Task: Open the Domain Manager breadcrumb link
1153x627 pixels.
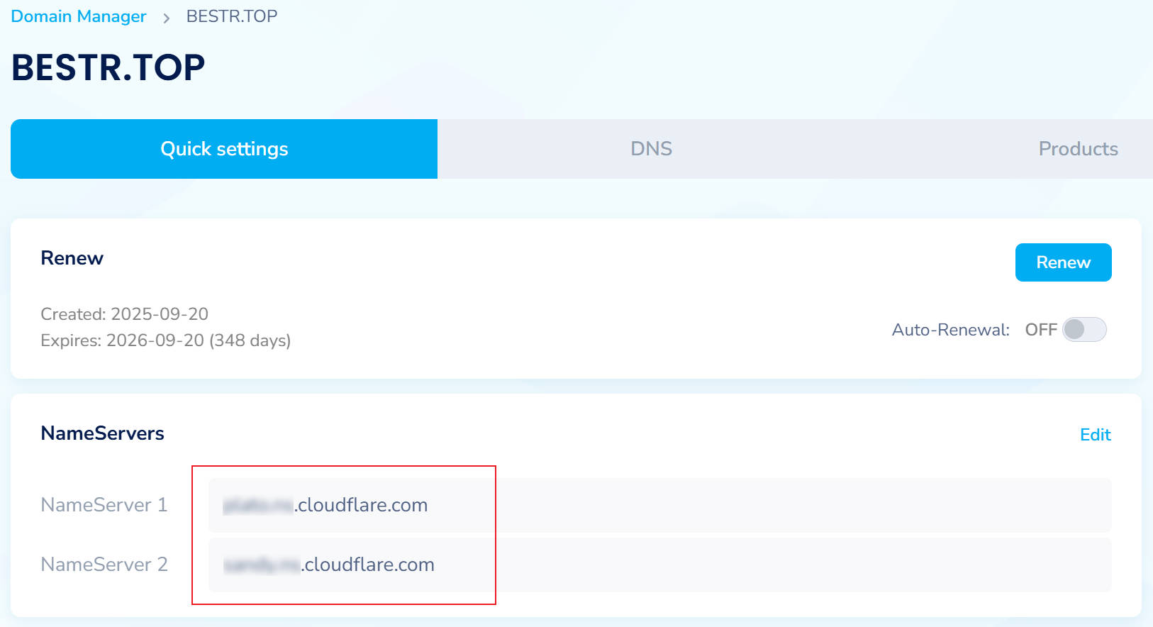Action: click(79, 16)
